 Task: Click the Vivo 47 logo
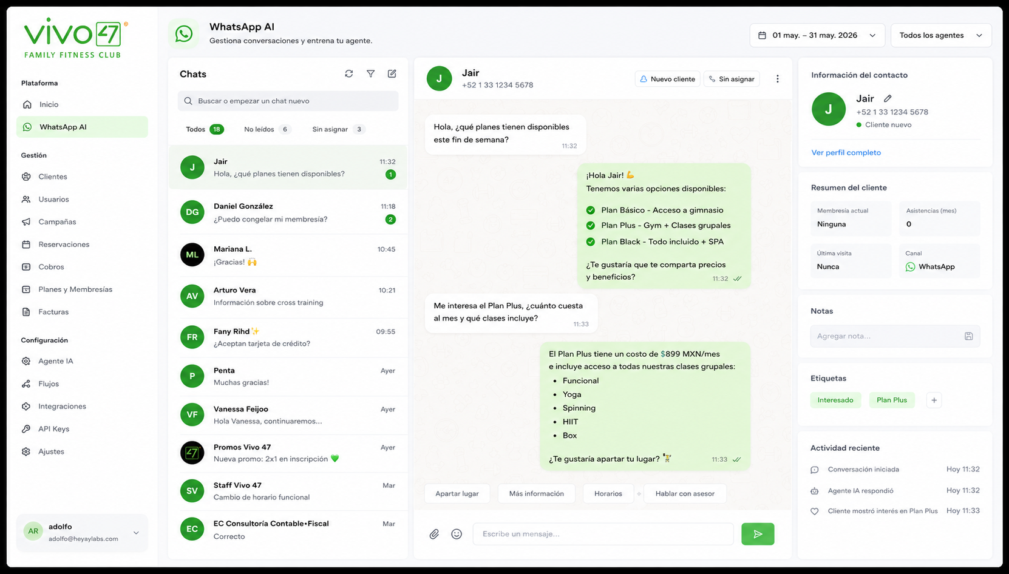coord(75,38)
